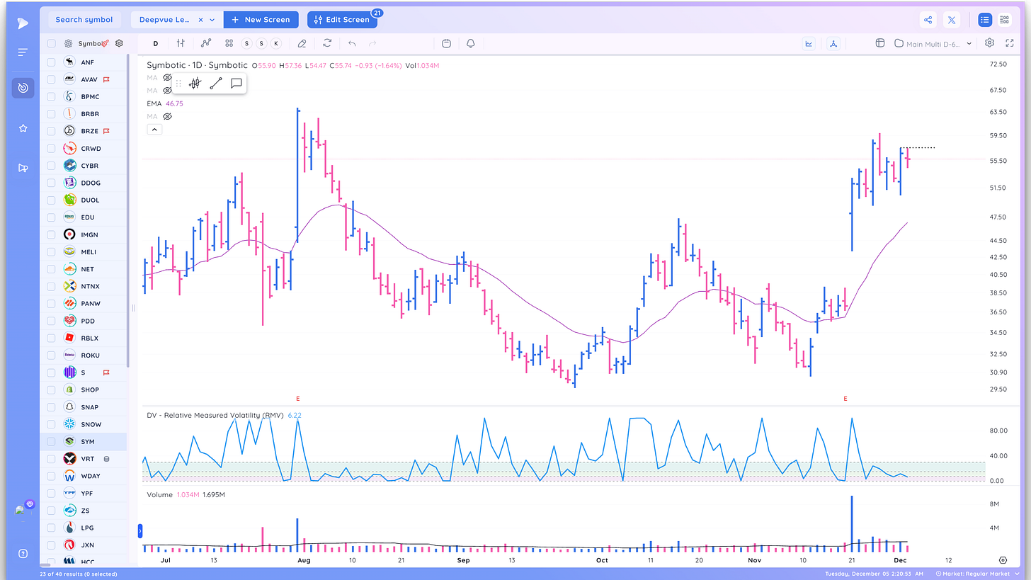Switch to list view icon

pos(985,20)
